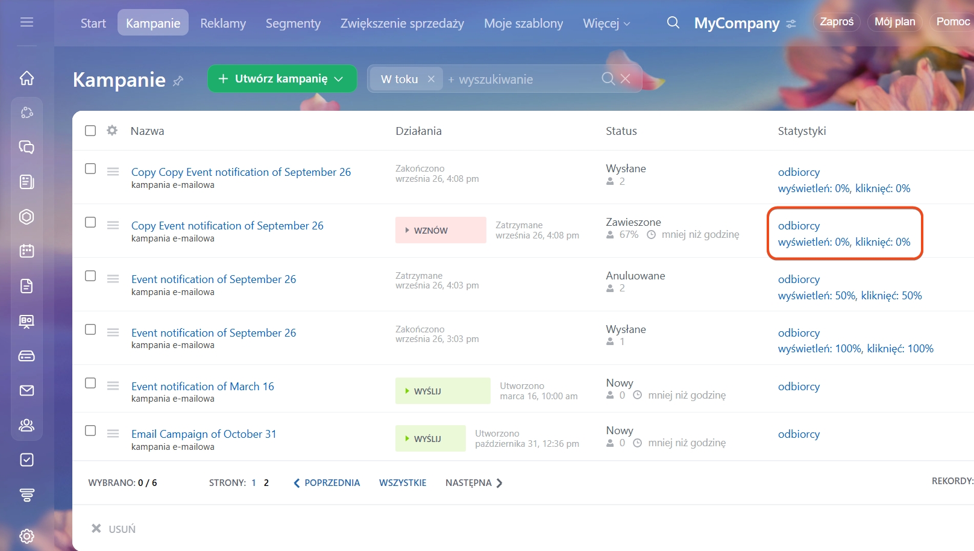Image resolution: width=974 pixels, height=551 pixels.
Task: Open the chat messages sidebar icon
Action: coord(27,147)
